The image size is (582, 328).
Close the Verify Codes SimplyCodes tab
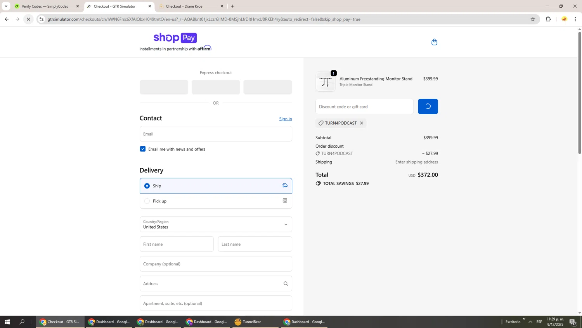(78, 6)
